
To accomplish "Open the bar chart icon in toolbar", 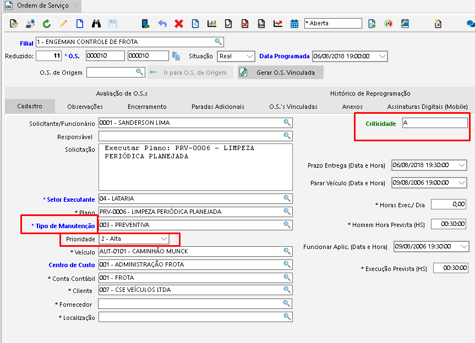I will coord(212,24).
